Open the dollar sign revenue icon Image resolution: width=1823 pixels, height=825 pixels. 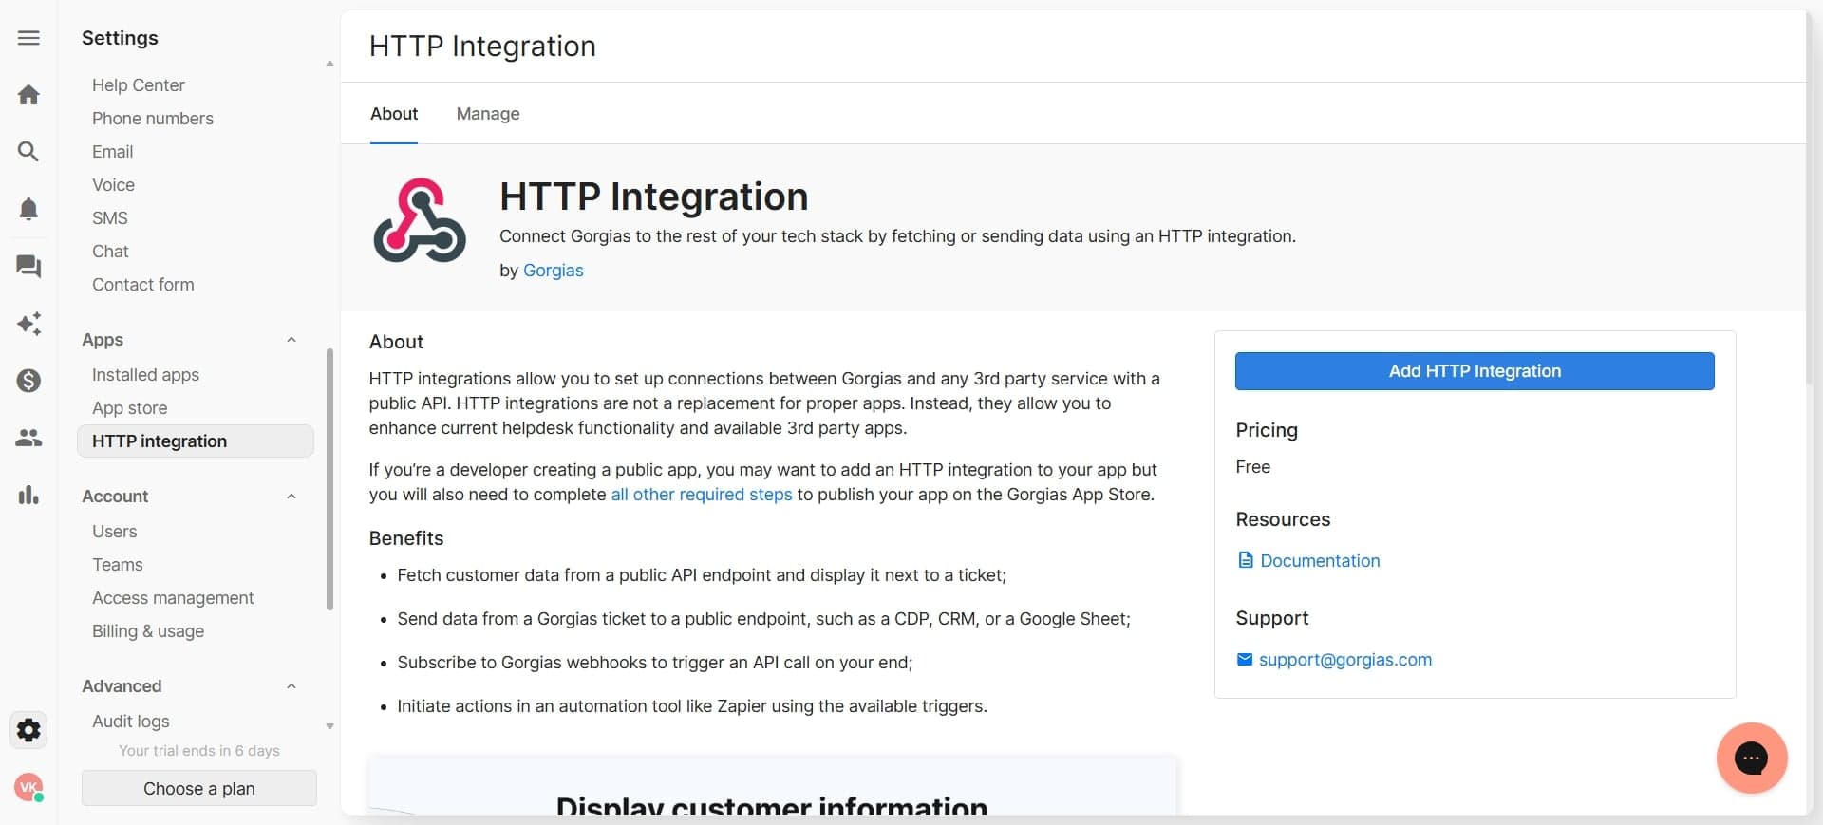point(28,381)
